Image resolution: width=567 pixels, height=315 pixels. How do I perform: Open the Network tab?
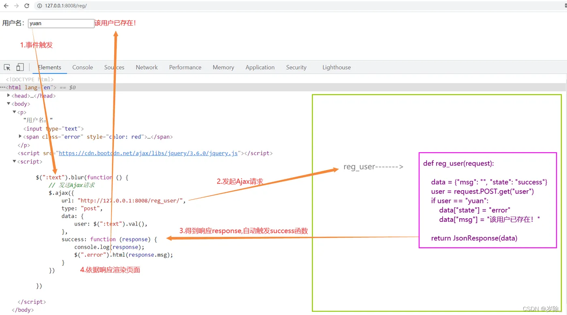[147, 68]
